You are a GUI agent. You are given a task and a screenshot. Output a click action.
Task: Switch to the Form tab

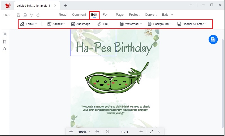(107, 15)
